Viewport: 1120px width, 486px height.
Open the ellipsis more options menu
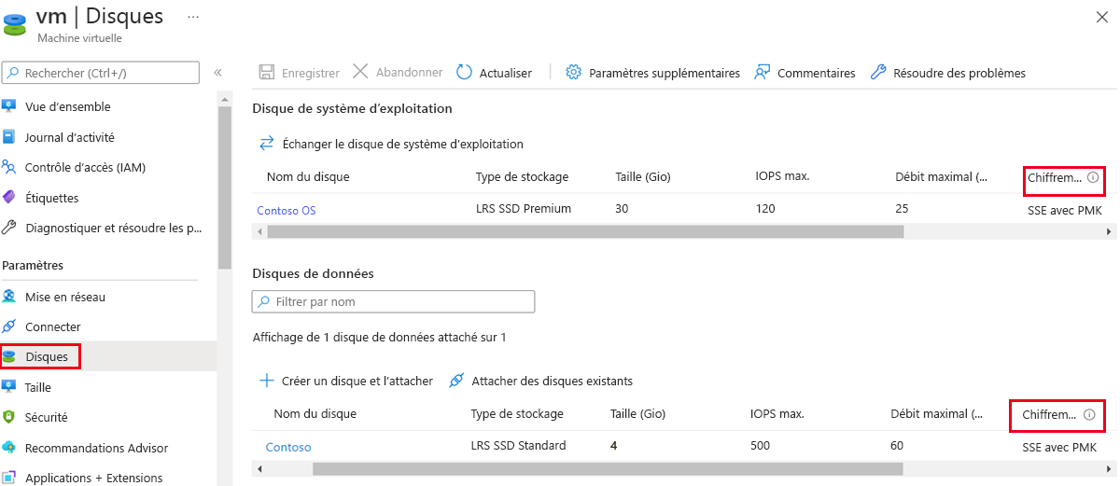point(193,17)
